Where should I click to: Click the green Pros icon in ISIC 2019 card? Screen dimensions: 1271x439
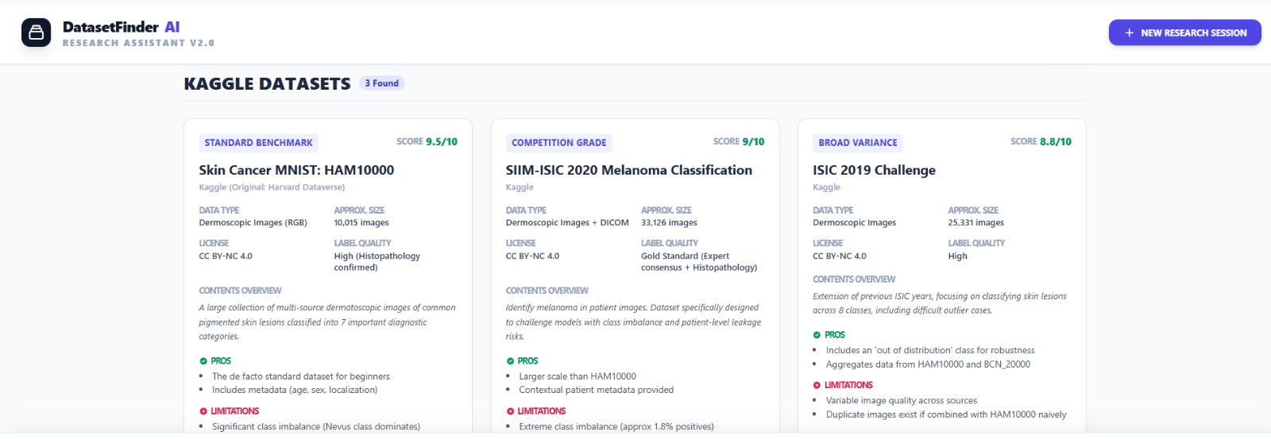817,335
